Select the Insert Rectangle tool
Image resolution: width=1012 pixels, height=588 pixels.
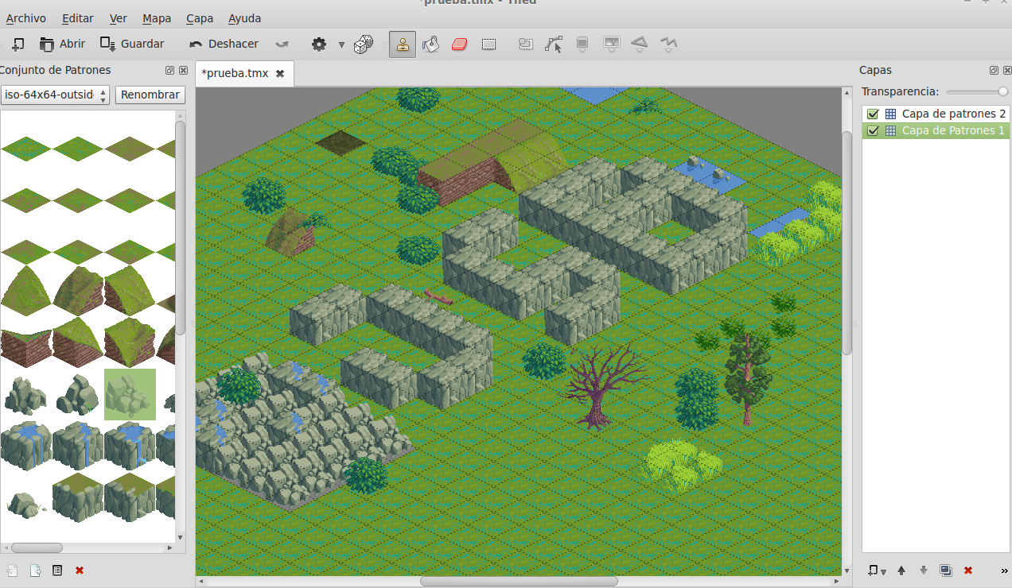[x=582, y=44]
